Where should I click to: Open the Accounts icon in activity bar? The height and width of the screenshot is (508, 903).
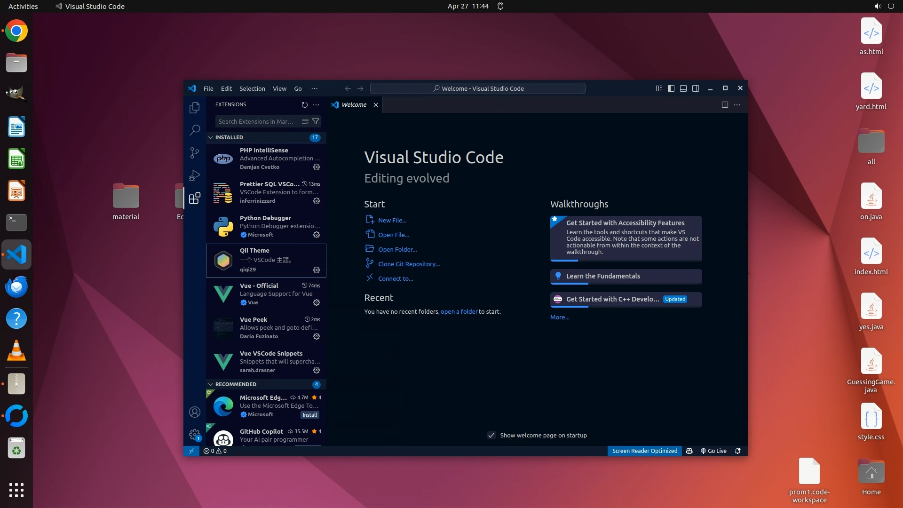pos(194,412)
